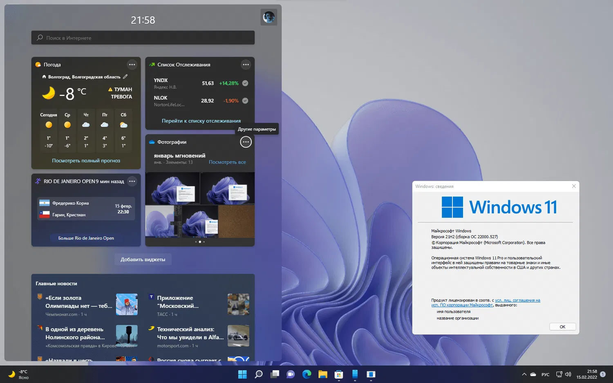Select the Пт forecast day
Screen dimensions: 613x383
tap(105, 131)
